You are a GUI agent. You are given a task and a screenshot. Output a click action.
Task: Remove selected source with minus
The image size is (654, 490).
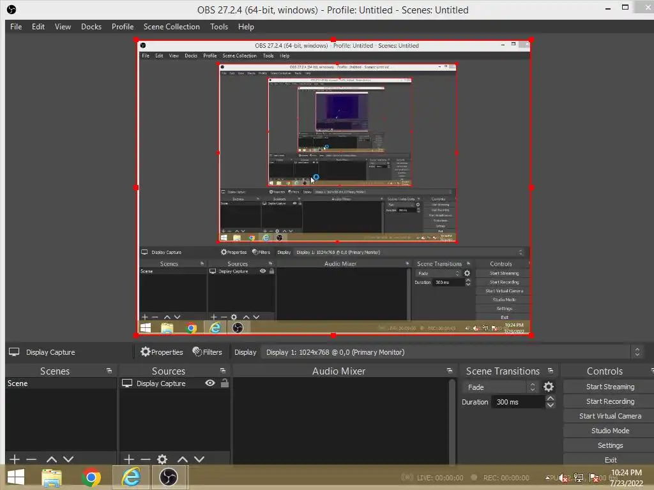point(145,459)
